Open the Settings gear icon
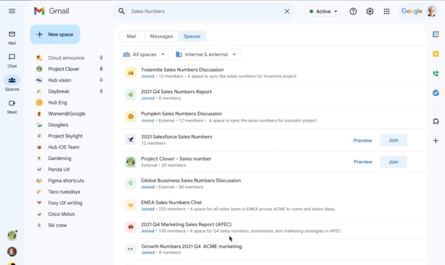This screenshot has height=265, width=445. coord(370,11)
